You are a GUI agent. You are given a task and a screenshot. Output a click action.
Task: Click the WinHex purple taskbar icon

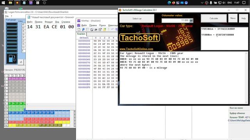click(31, 3)
